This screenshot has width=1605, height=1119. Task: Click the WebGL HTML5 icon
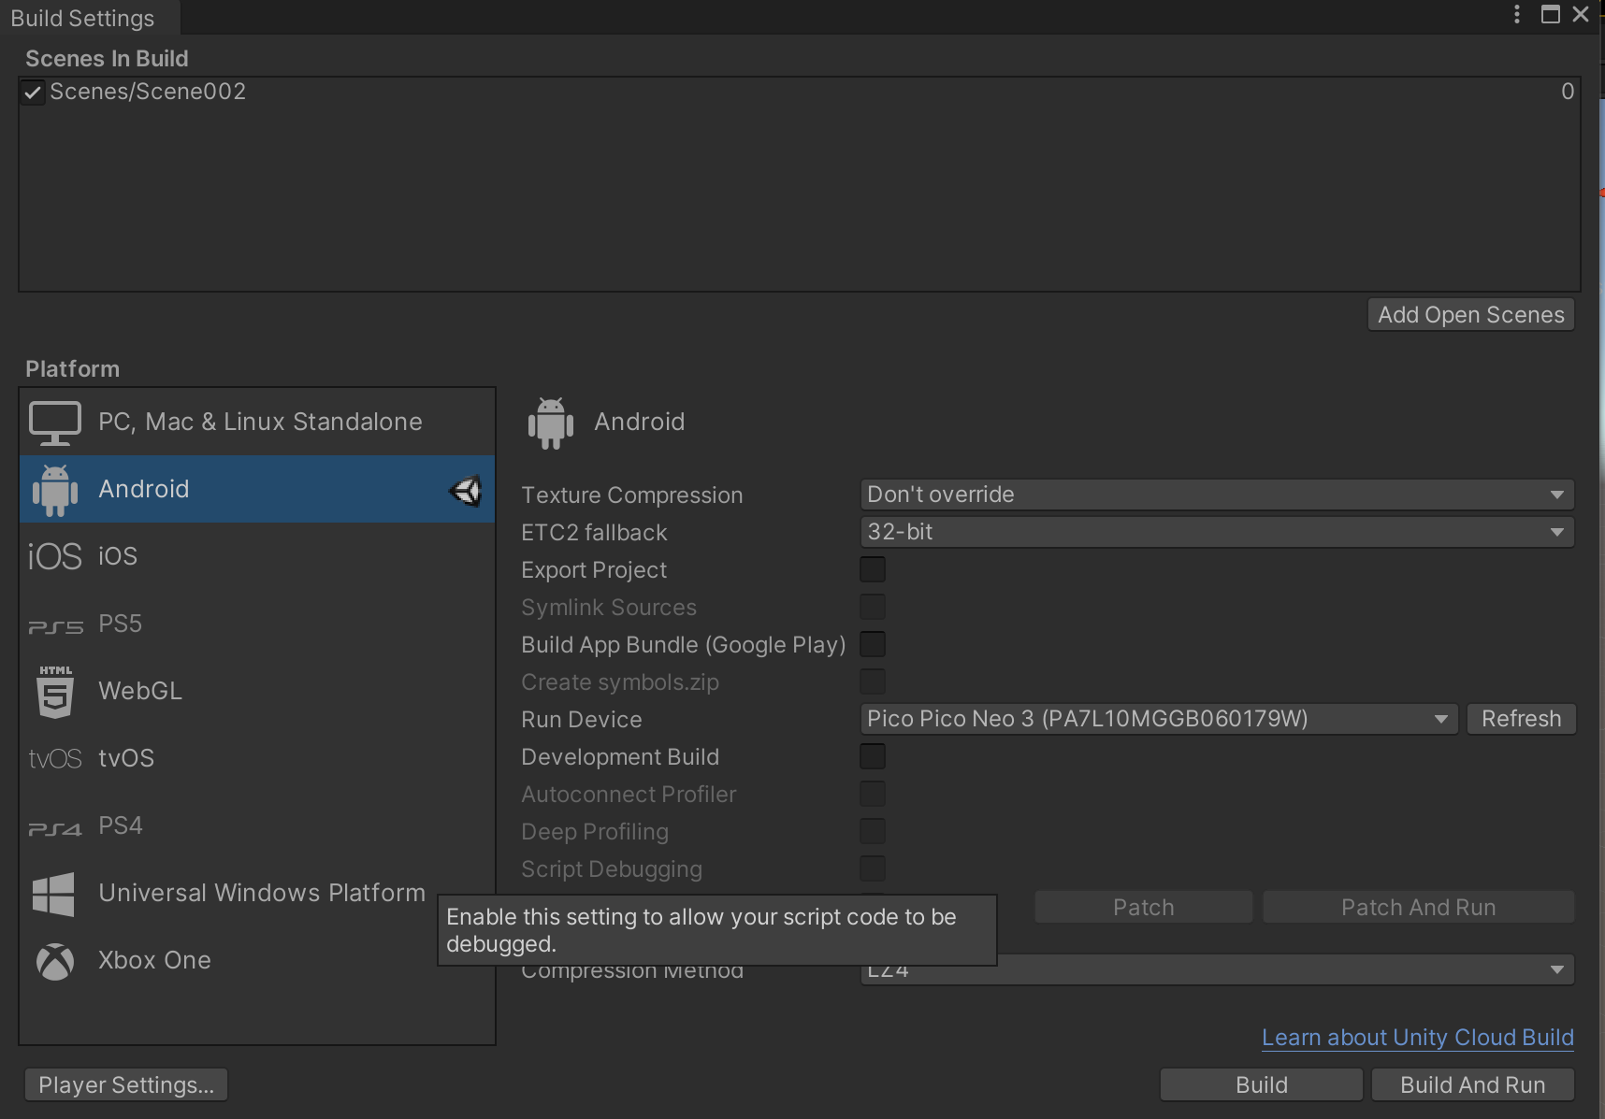pos(55,692)
